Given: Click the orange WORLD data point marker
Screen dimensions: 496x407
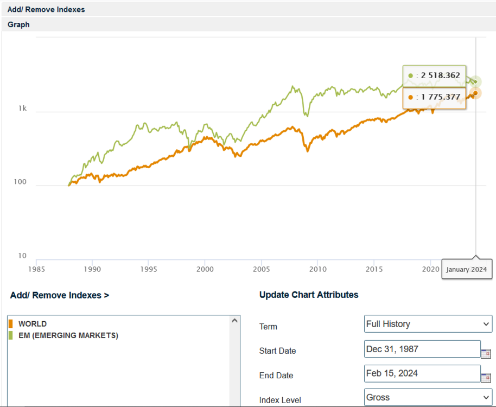Looking at the screenshot, I should pyautogui.click(x=475, y=93).
